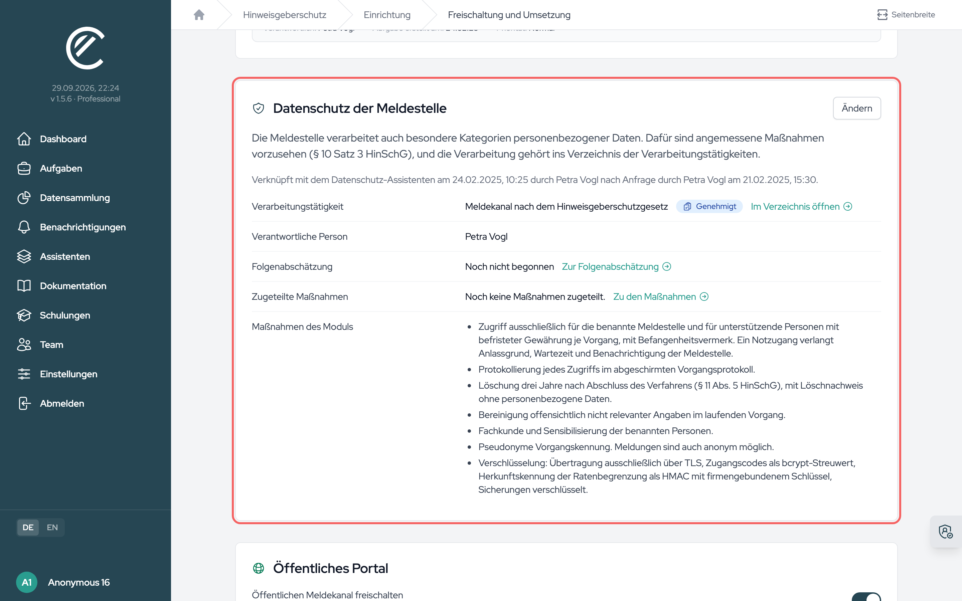Click arrow icon after Zur Folgenabschätzung
This screenshot has width=962, height=601.
point(667,266)
